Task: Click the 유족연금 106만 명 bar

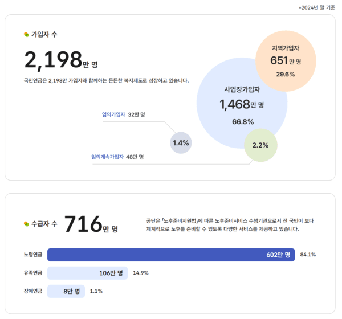Action: (x=87, y=273)
